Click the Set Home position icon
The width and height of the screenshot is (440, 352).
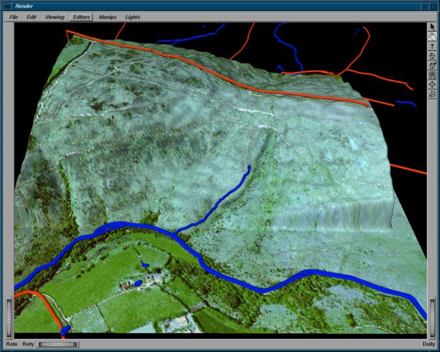click(432, 66)
